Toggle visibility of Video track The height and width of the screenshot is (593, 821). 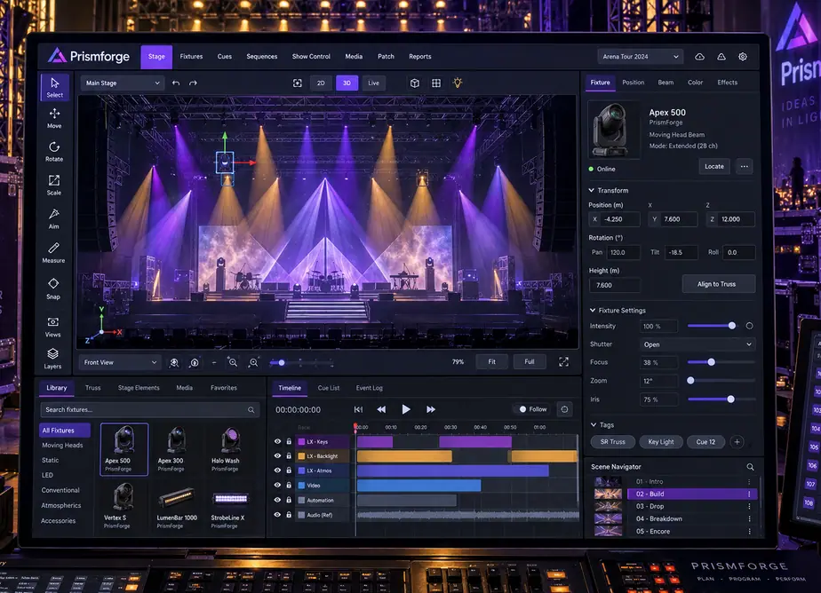[277, 486]
